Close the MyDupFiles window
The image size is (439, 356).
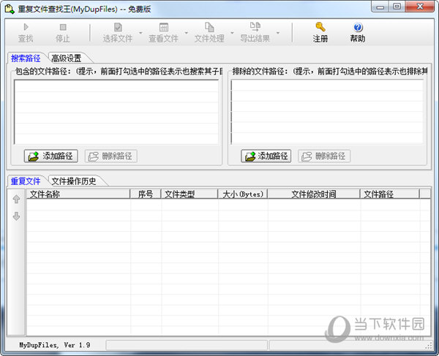[x=420, y=7]
